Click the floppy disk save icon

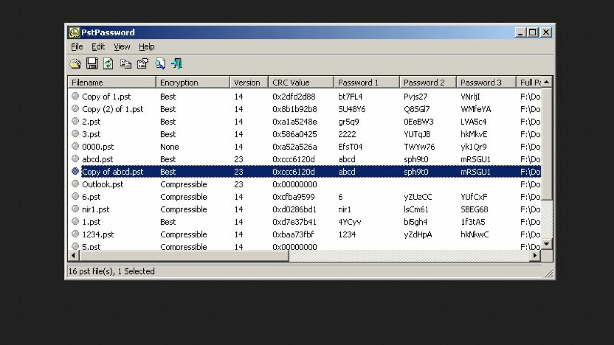coord(92,63)
